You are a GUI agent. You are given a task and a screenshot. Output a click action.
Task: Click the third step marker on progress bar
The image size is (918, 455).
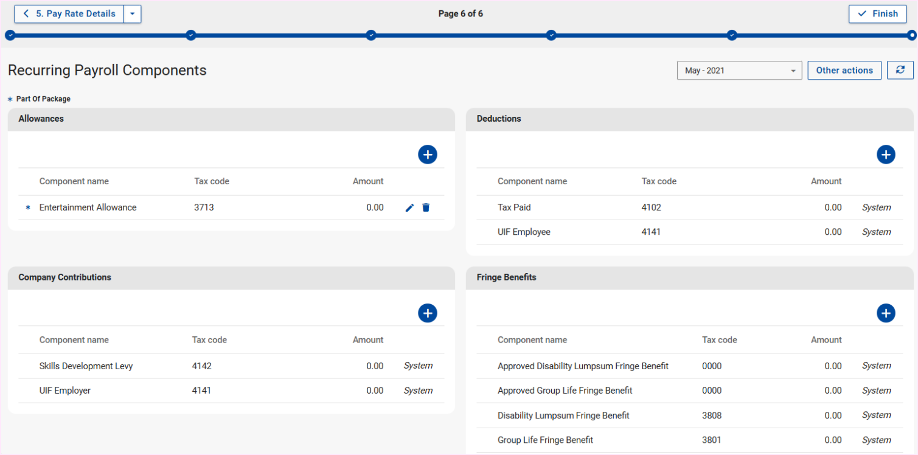(371, 35)
